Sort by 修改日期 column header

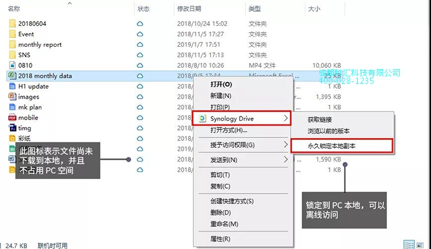click(189, 9)
